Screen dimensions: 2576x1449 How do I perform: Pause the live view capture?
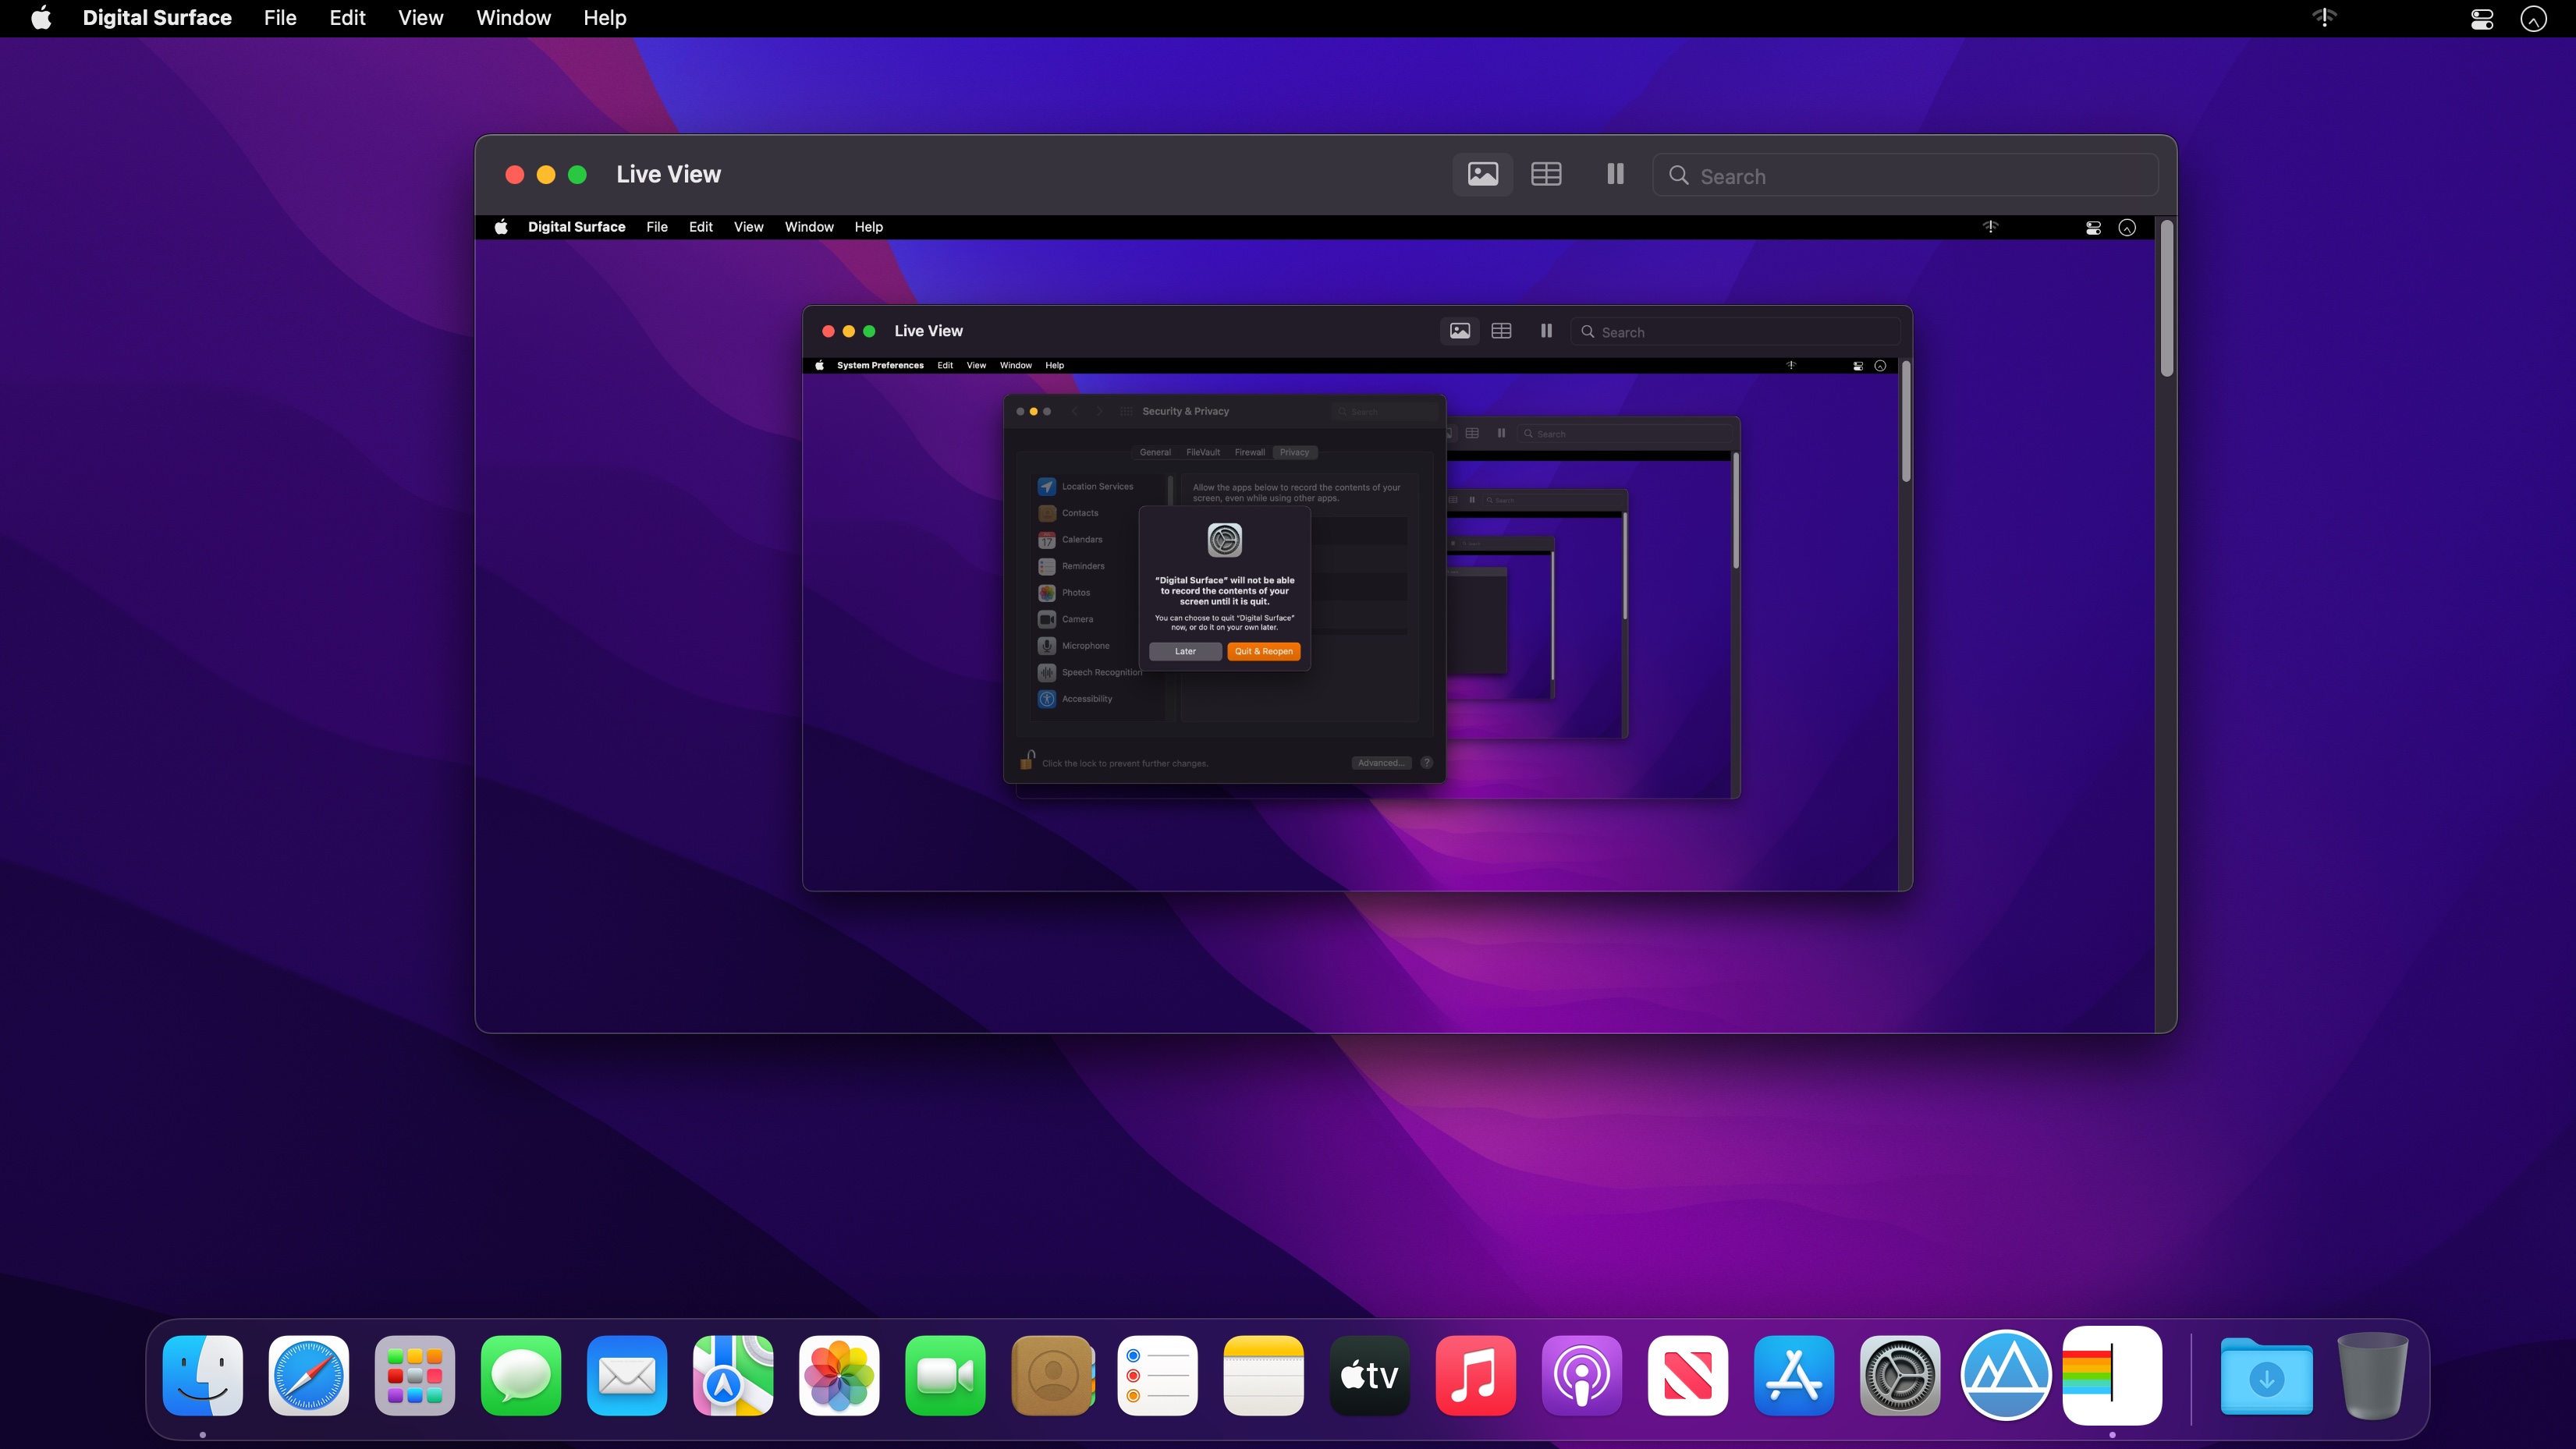tap(1615, 174)
